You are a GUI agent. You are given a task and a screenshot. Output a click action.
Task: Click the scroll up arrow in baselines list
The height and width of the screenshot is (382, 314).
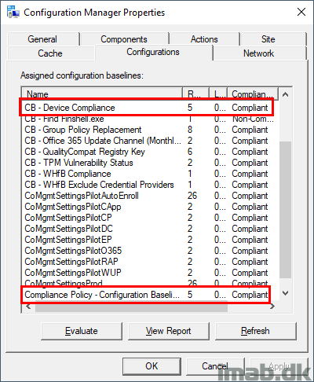pyautogui.click(x=286, y=94)
